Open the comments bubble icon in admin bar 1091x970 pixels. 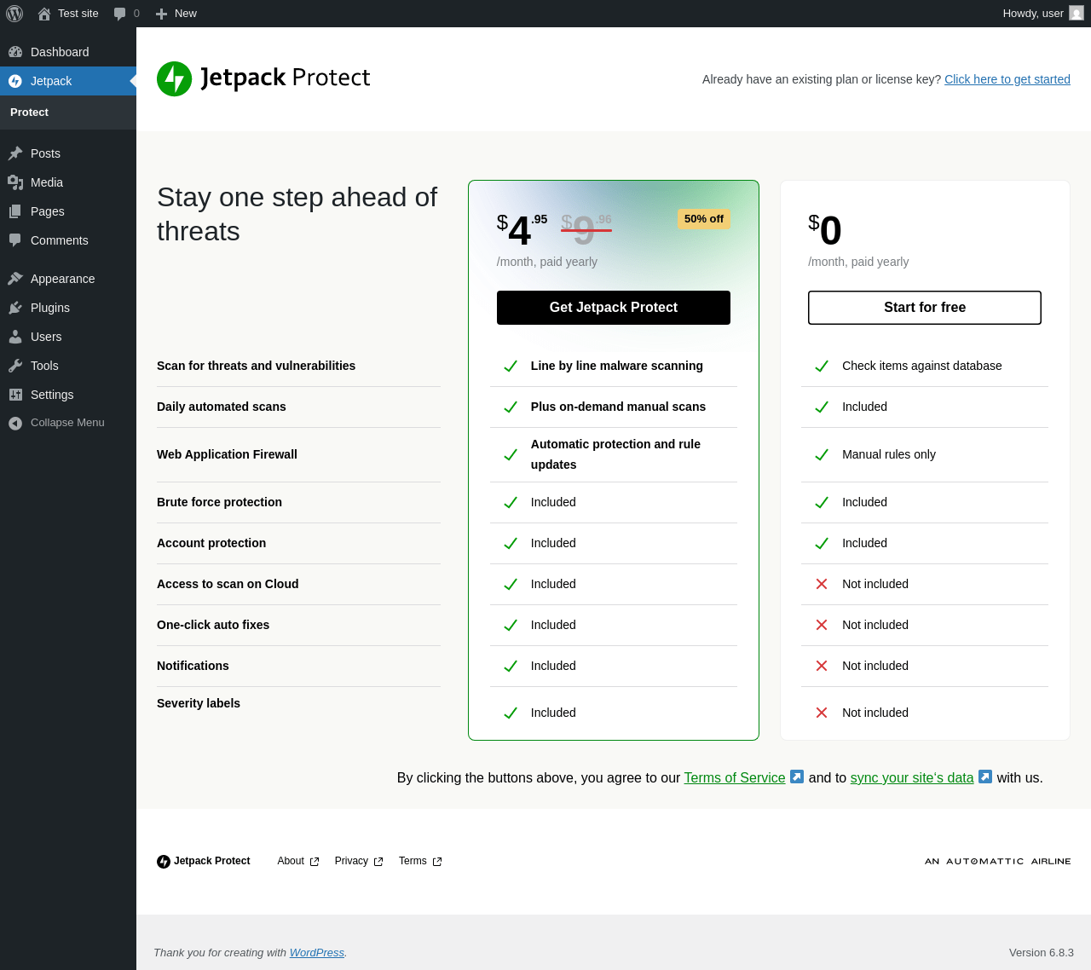click(120, 14)
